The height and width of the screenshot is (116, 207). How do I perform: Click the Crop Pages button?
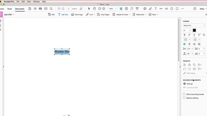pos(103,15)
